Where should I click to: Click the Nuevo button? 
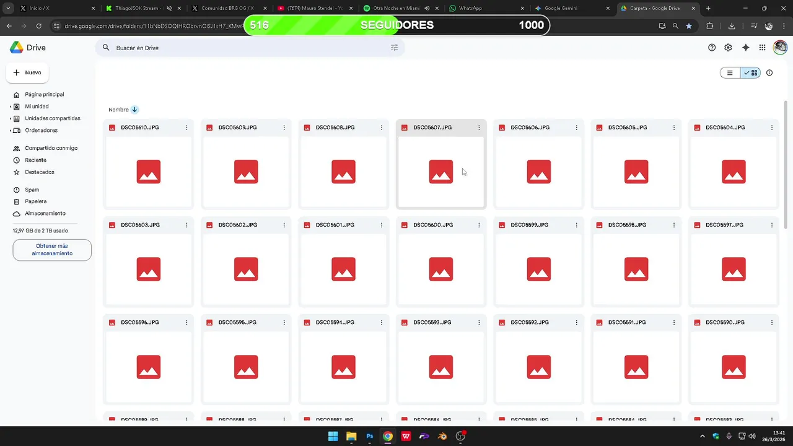click(27, 72)
